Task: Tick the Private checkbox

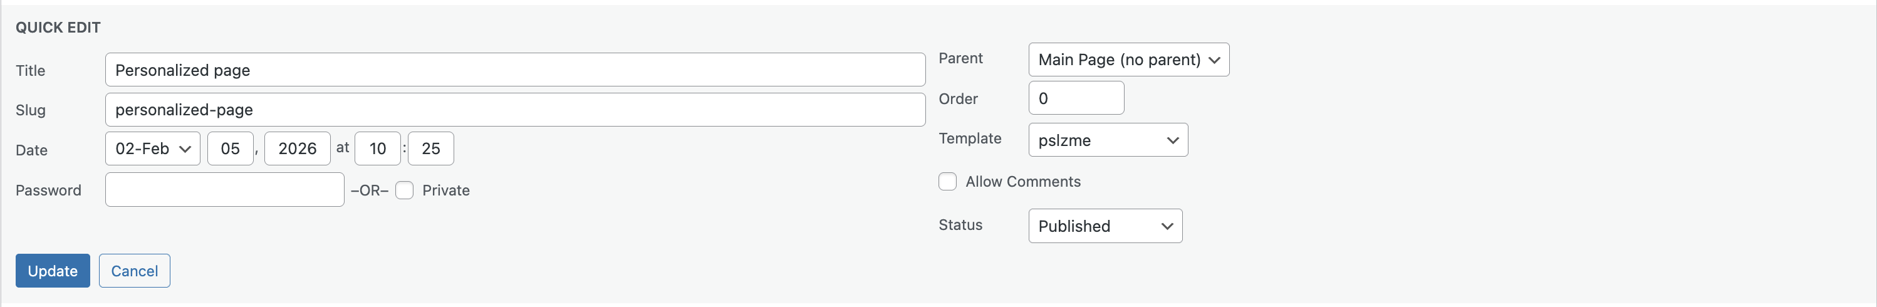Action: [x=404, y=190]
